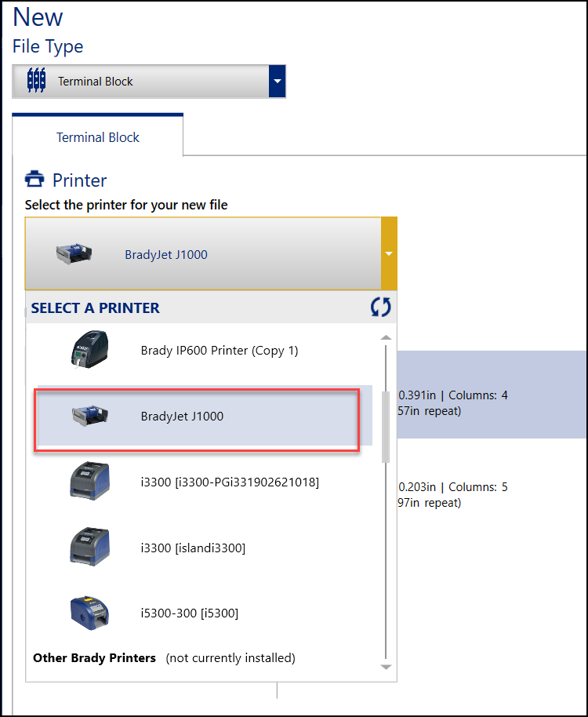Choose BradyJet J1000 from printer list
588x717 pixels.
tap(182, 417)
